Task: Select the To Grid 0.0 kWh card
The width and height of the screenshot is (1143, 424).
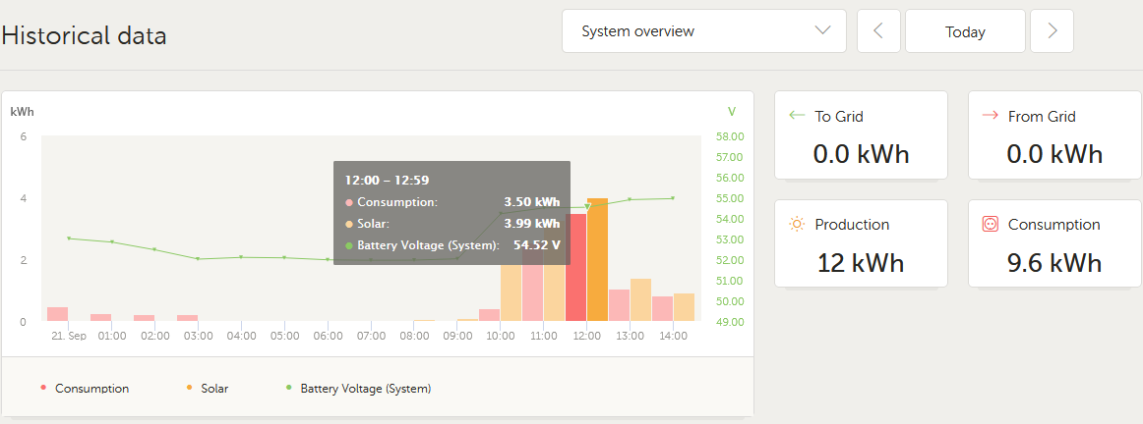Action: click(x=861, y=135)
